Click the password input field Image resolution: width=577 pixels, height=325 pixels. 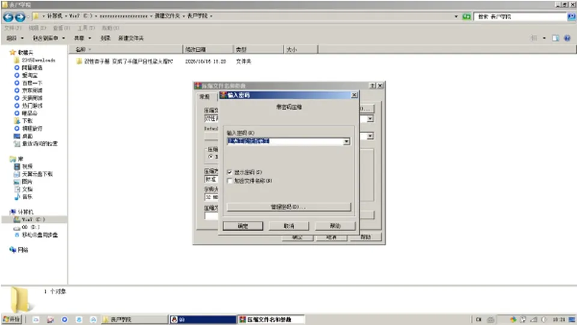click(285, 141)
